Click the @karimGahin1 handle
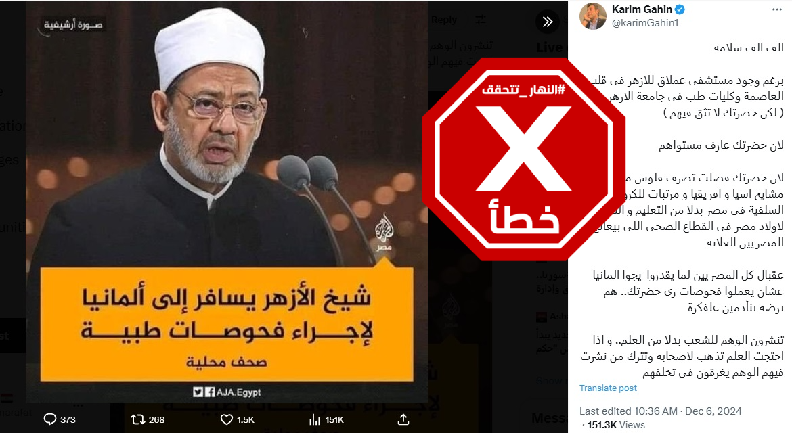 pyautogui.click(x=645, y=23)
